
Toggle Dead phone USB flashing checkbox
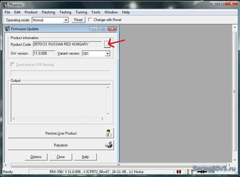click(x=12, y=64)
